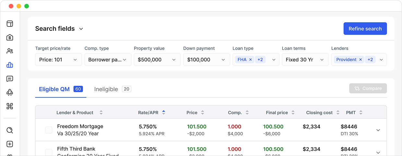Remove the FHA loan type tag
This screenshot has width=402, height=156.
250,60
